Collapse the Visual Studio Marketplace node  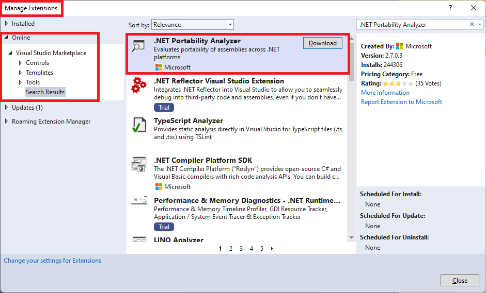(10, 53)
